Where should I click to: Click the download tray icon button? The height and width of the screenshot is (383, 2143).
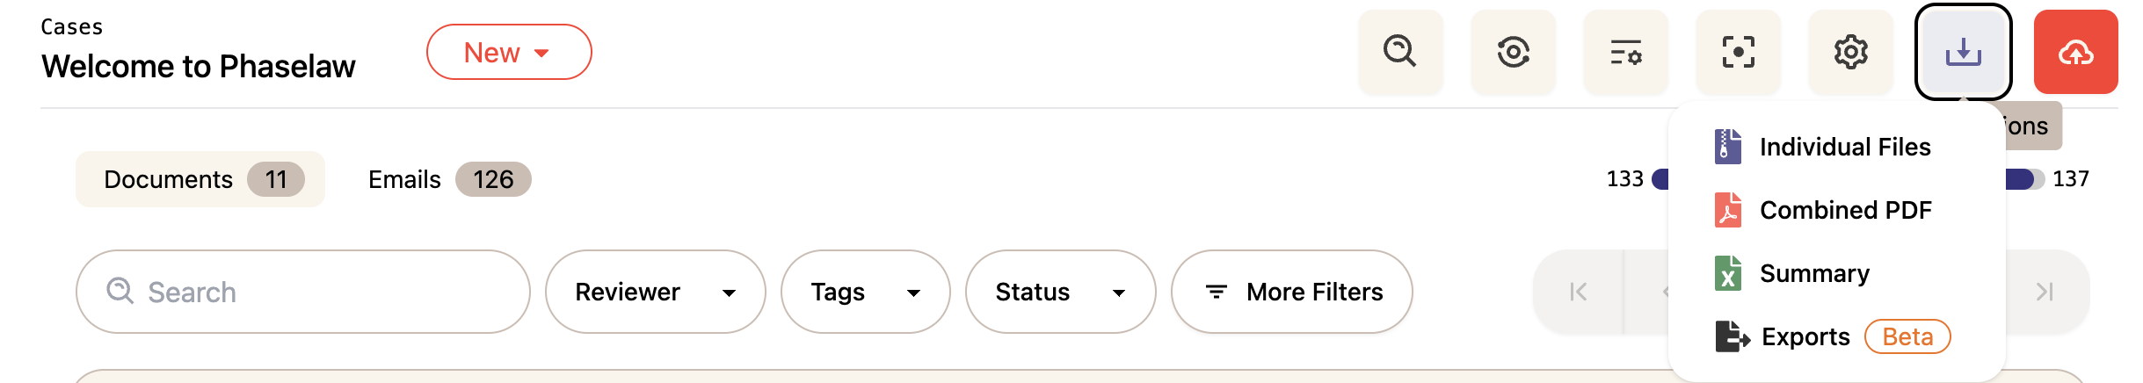(1963, 52)
